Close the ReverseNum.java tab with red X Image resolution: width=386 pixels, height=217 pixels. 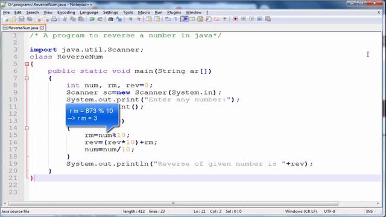(x=42, y=28)
